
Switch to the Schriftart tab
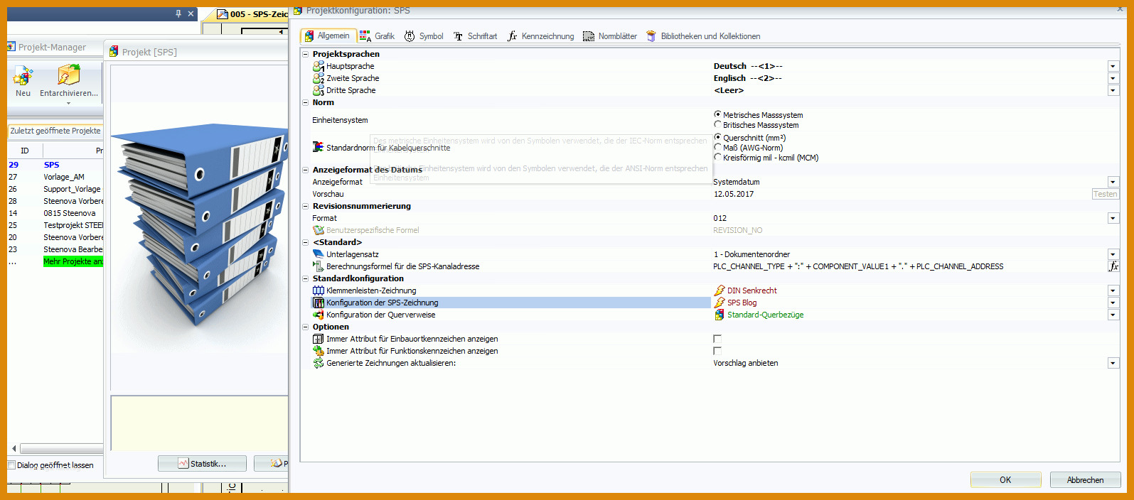pyautogui.click(x=475, y=36)
